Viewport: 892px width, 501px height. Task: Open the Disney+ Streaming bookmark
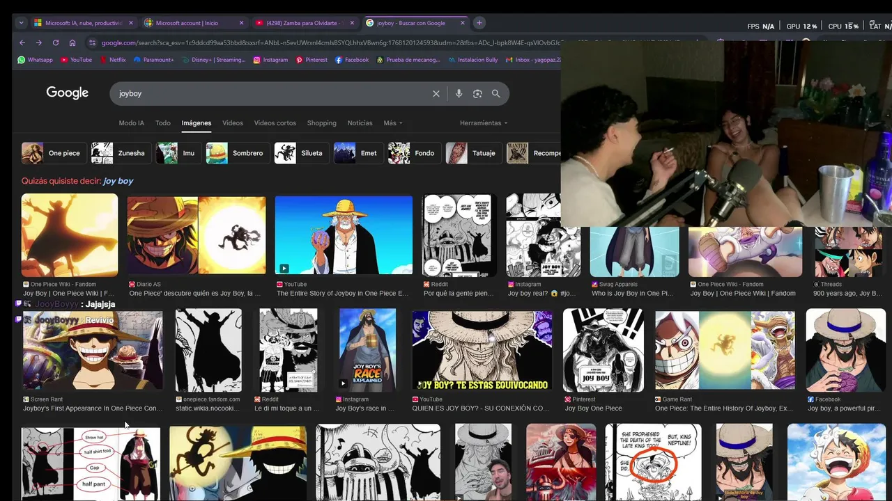coord(213,60)
